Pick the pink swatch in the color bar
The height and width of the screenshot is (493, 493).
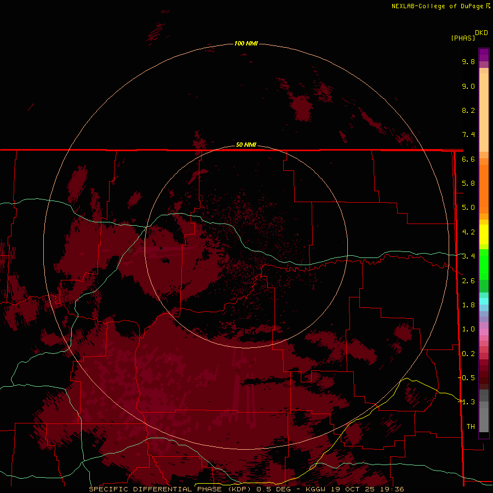tap(484, 332)
